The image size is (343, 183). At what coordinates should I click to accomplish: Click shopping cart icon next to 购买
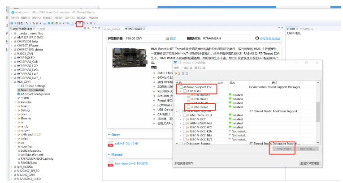[x=167, y=38]
